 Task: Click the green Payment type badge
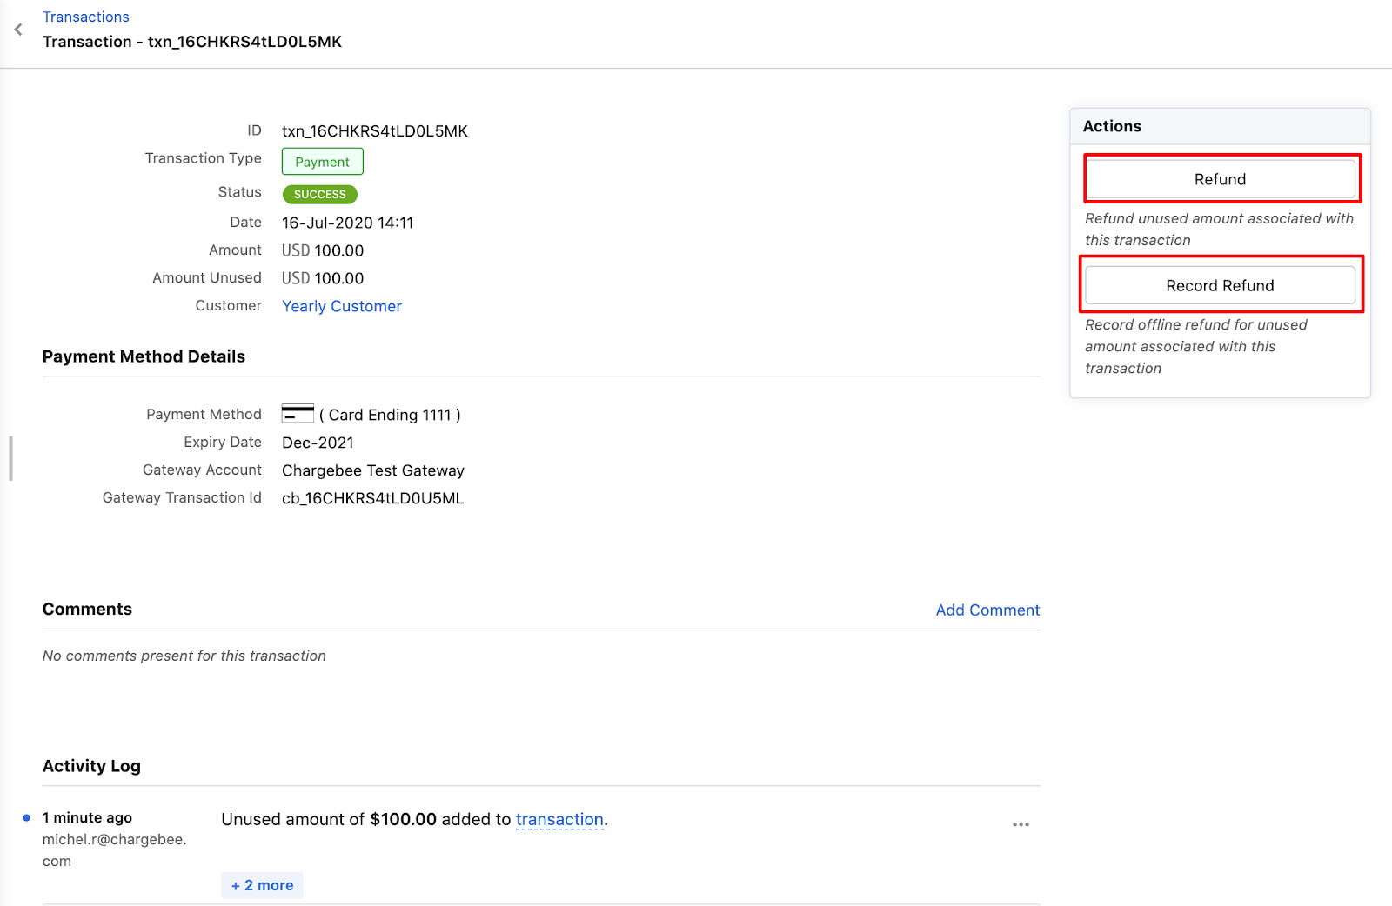tap(322, 162)
